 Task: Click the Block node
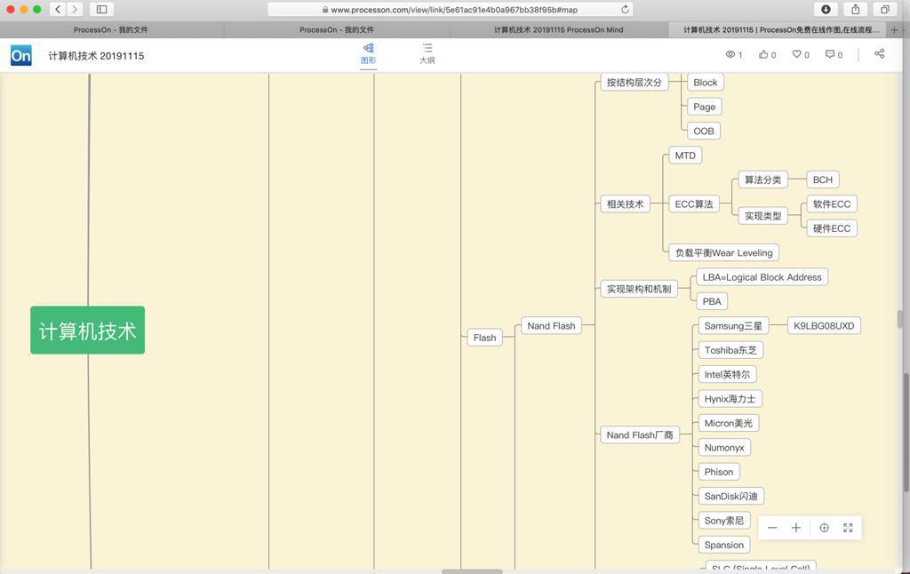(705, 83)
